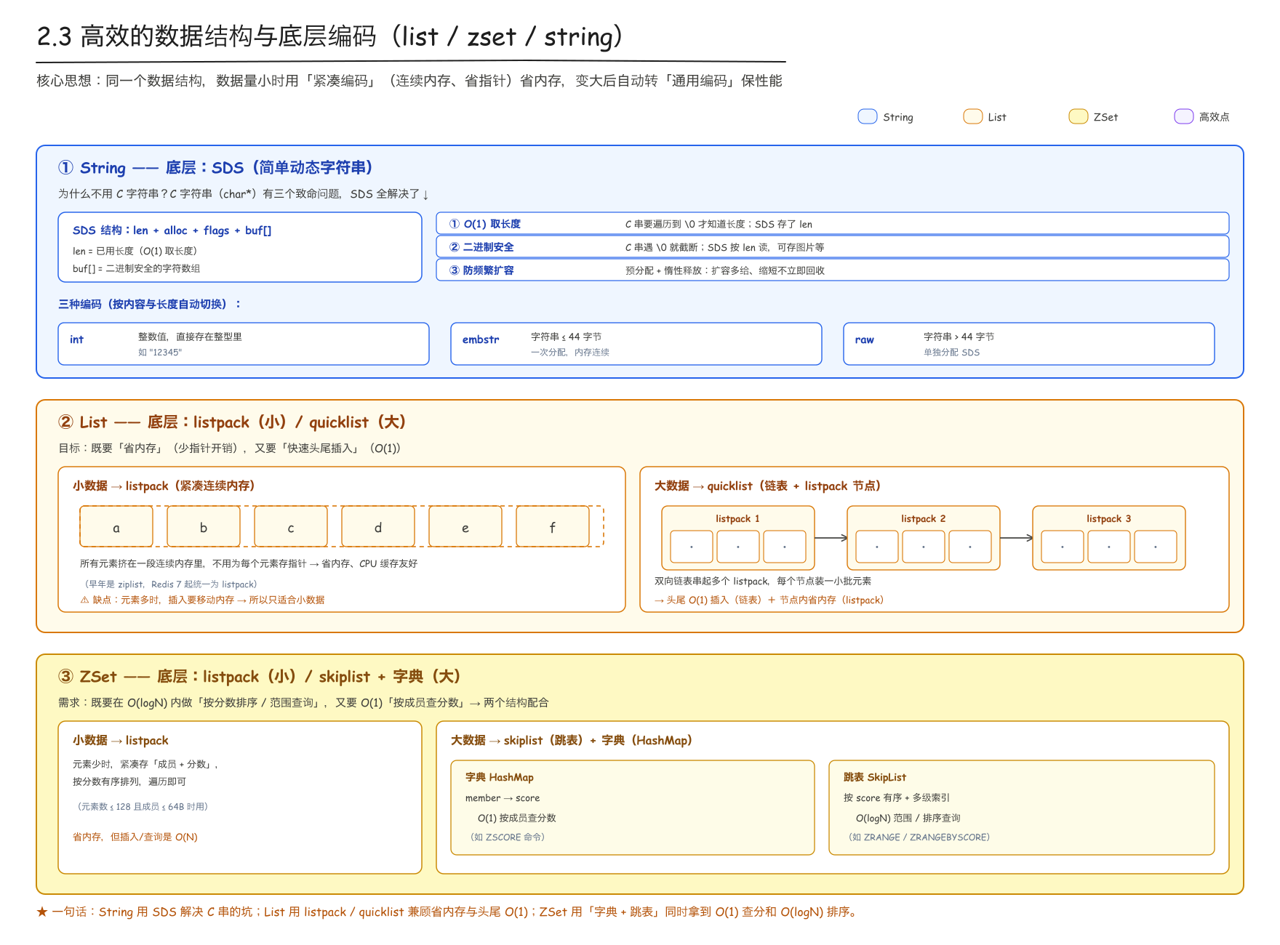1280x945 pixels.
Task: Click listpack element cell 'd'
Action: 378,526
